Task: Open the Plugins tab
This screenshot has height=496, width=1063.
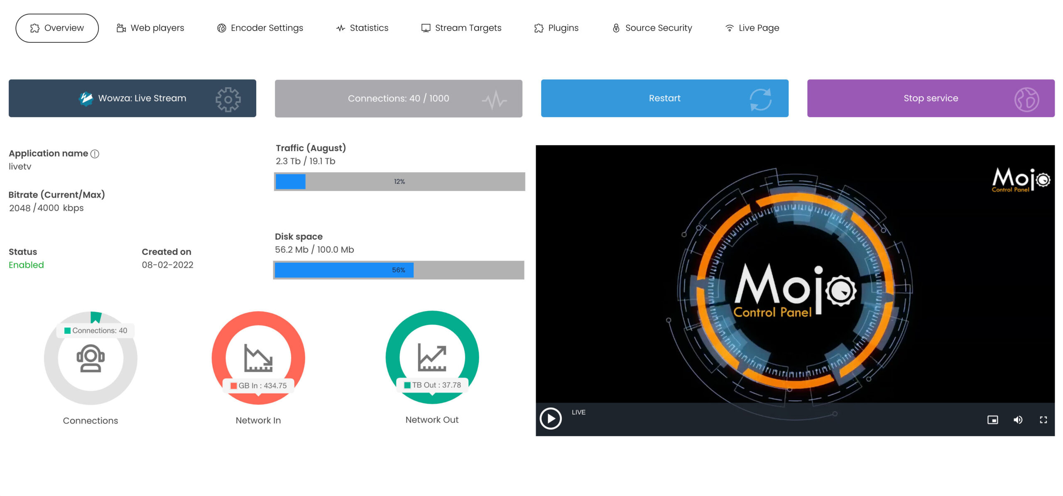Action: click(556, 28)
